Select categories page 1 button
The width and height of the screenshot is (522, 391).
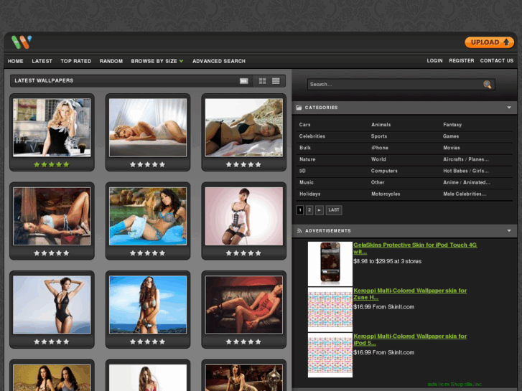[x=300, y=210]
